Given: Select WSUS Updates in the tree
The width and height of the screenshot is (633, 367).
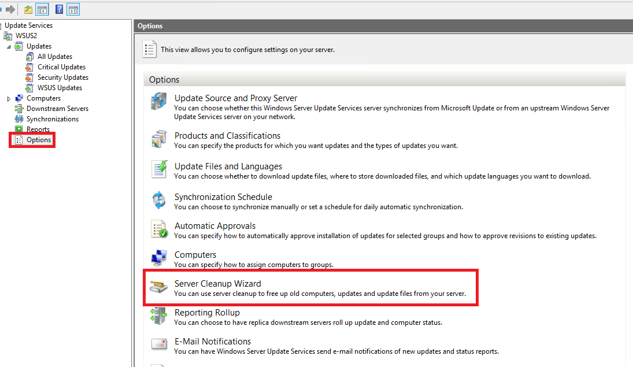Looking at the screenshot, I should tap(60, 88).
